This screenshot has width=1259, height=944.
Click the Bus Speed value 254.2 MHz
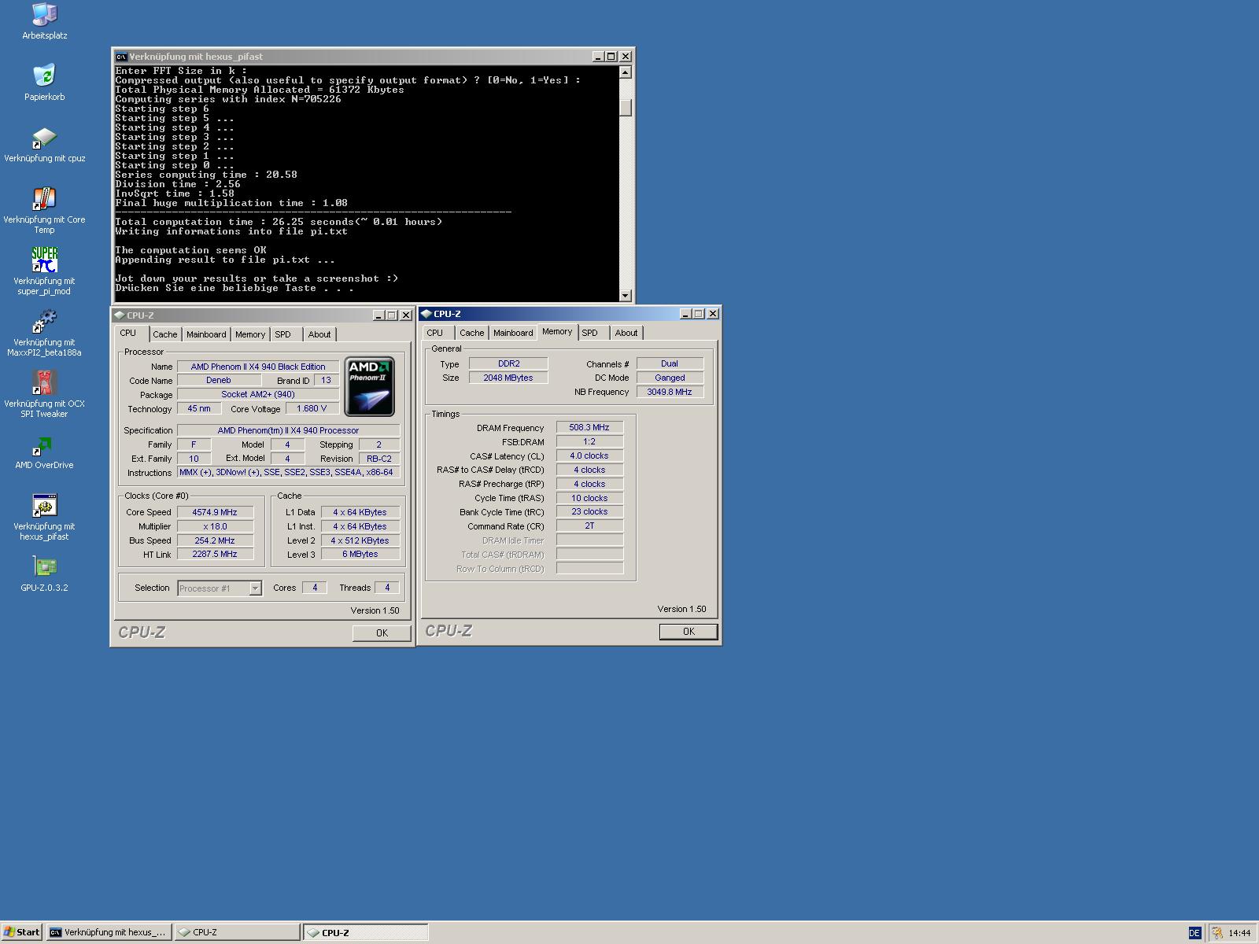(215, 540)
